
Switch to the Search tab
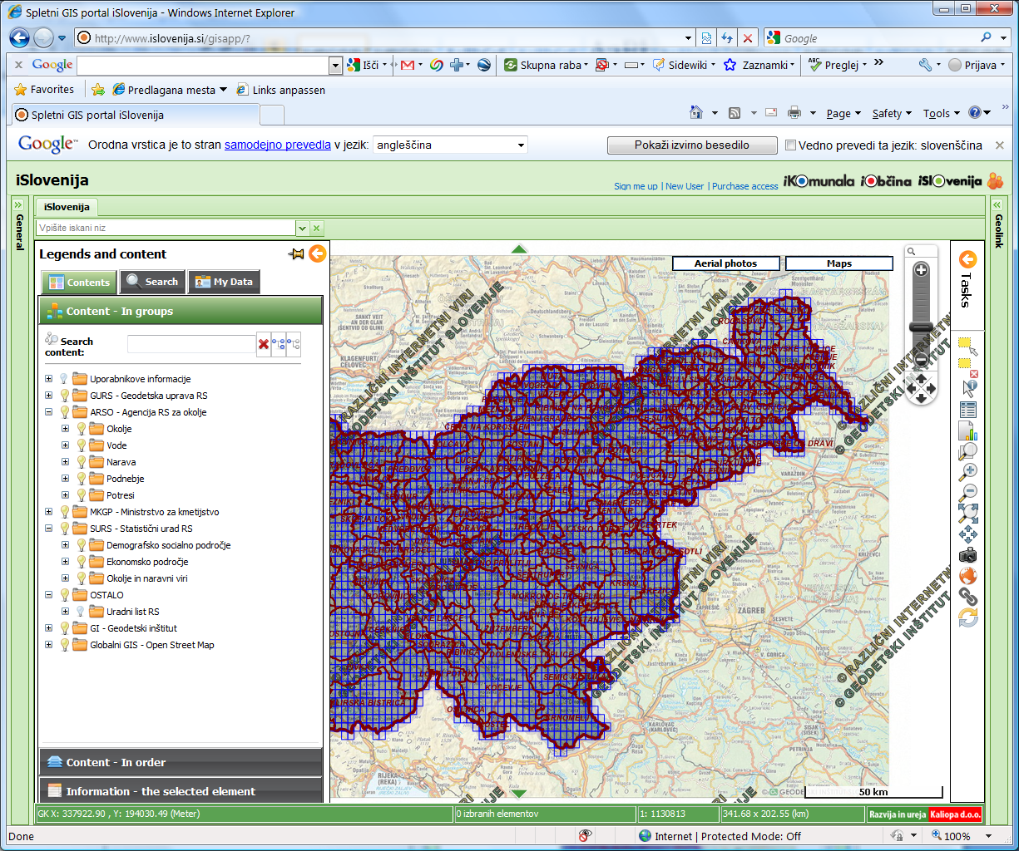click(152, 282)
